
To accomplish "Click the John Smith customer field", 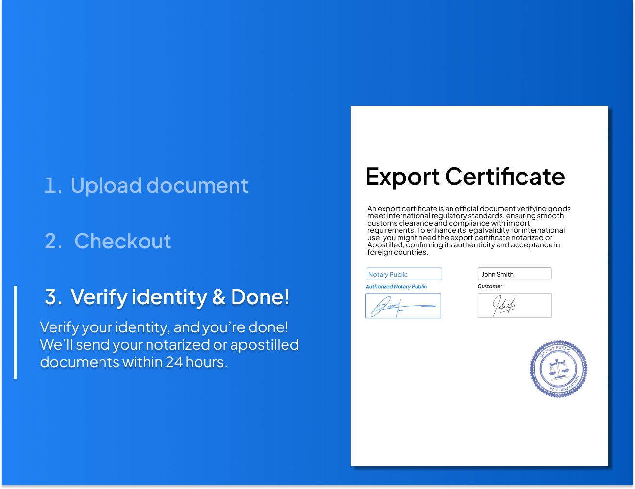I will tap(514, 274).
